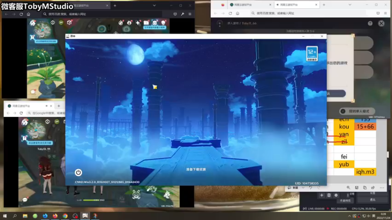Open Paimon menu in the top-left Firefox game
Viewport: 392px width, 220px height.
click(x=32, y=23)
